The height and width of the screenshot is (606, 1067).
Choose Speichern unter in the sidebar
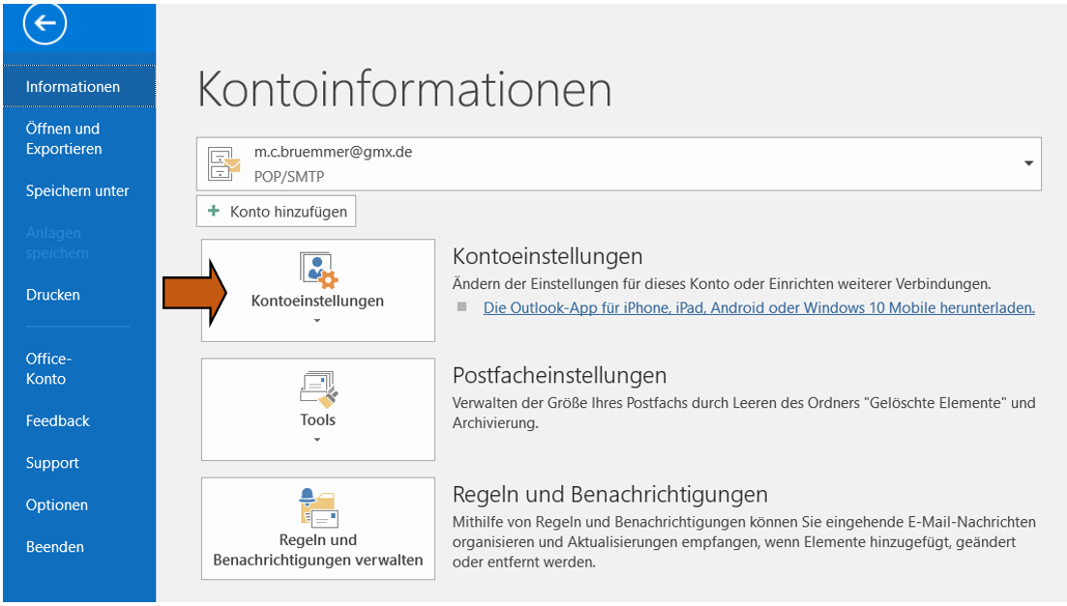point(79,191)
